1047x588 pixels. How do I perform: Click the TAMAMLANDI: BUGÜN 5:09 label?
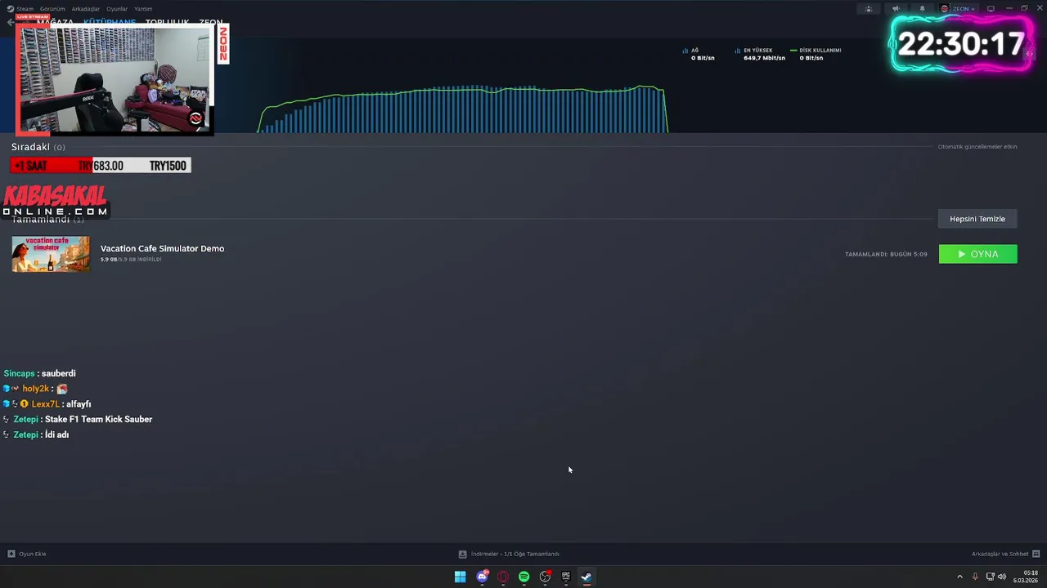click(886, 254)
